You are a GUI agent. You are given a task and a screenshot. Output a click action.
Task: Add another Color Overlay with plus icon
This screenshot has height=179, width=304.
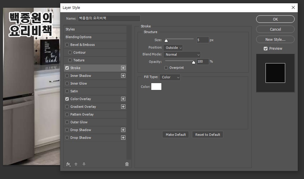click(x=123, y=99)
